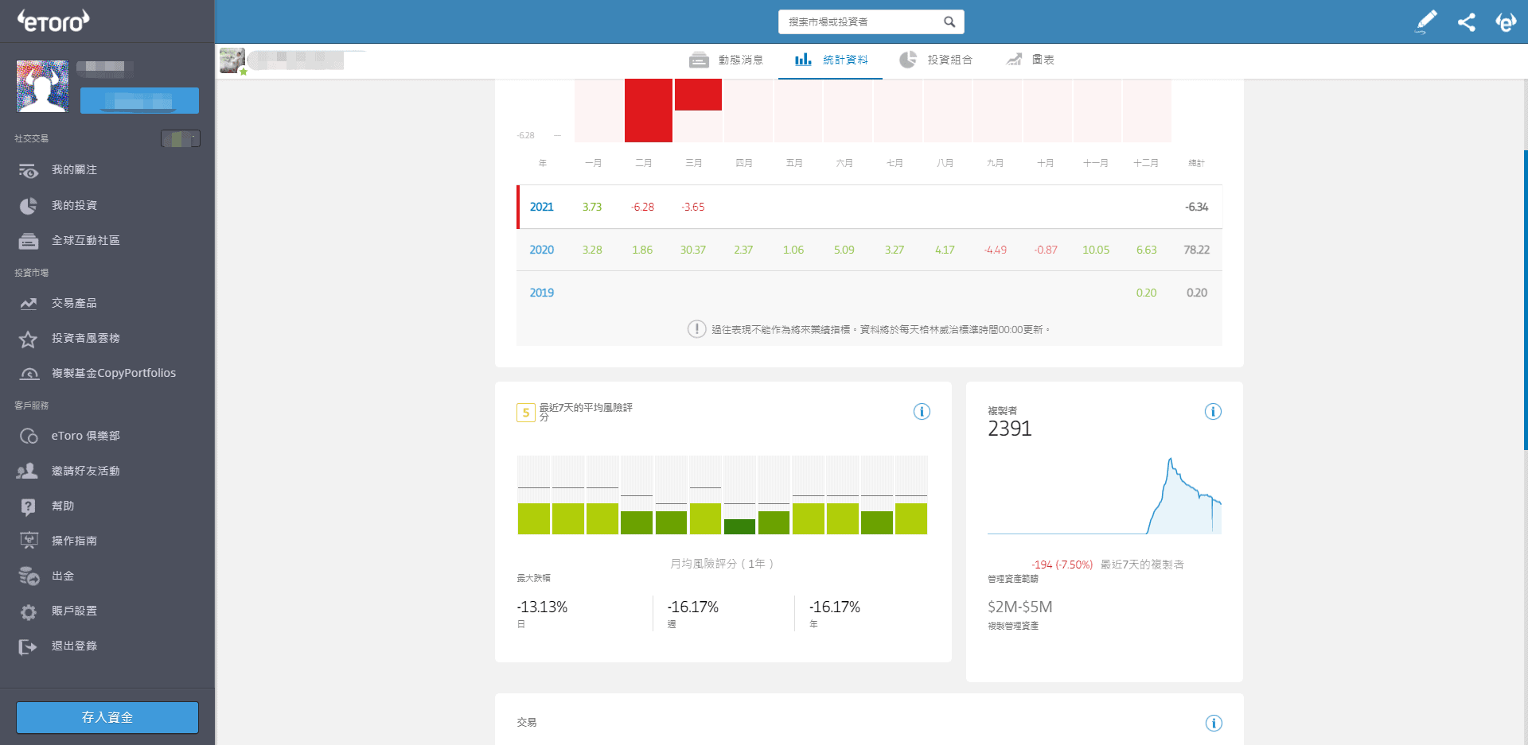Click 退出登錄 to log out

point(74,646)
